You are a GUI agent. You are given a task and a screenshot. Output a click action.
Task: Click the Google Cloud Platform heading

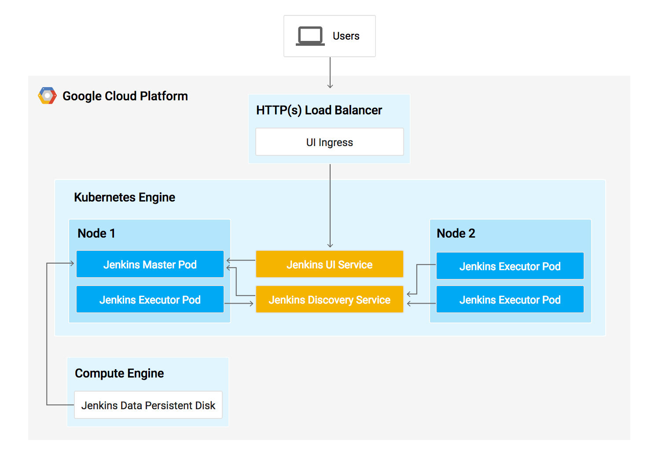point(125,96)
